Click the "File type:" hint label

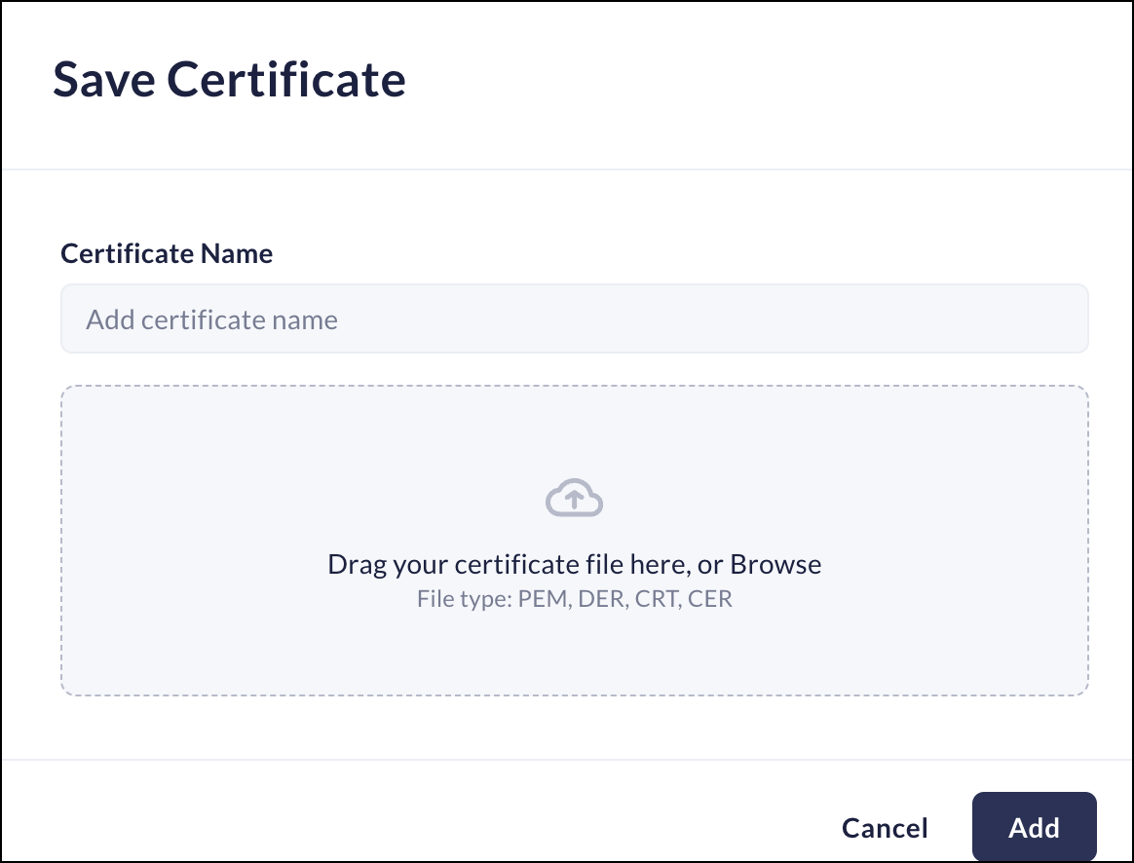(465, 598)
